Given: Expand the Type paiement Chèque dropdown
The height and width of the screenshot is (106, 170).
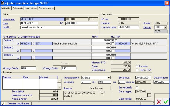Looking at the screenshot, I should pyautogui.click(x=109, y=78).
